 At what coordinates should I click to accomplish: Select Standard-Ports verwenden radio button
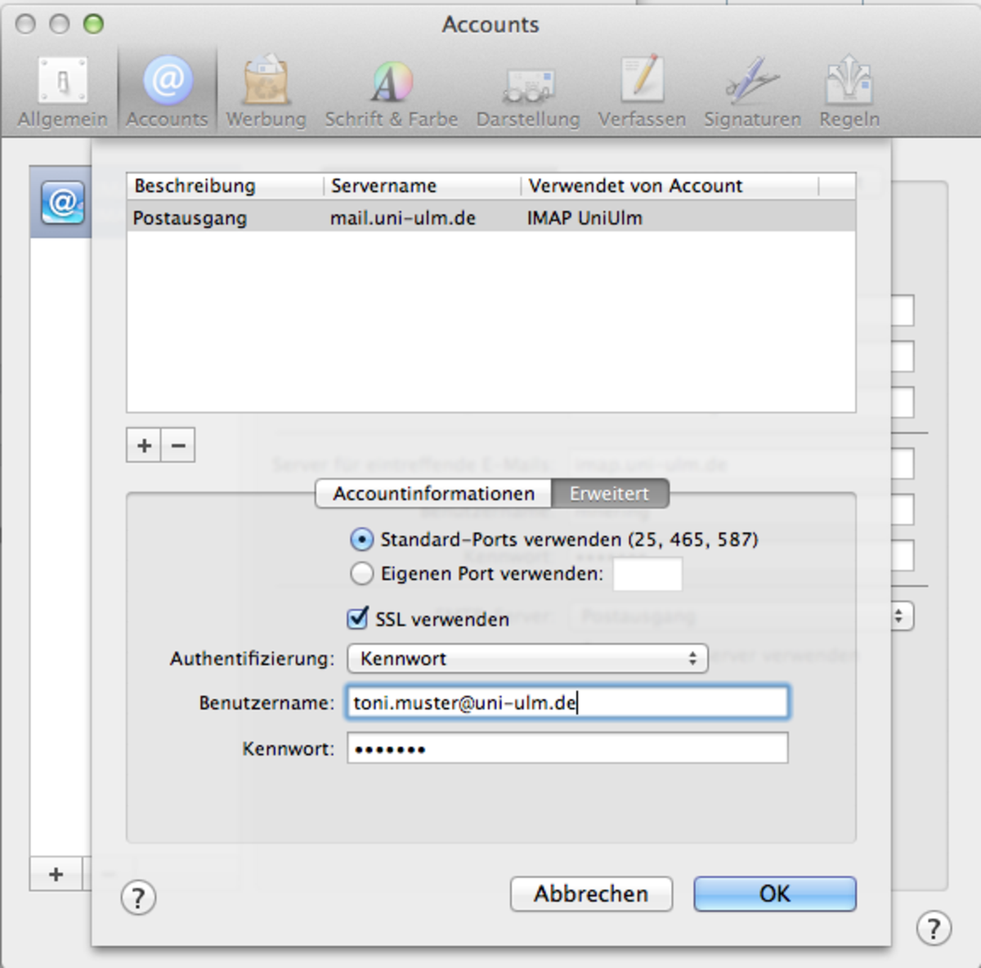point(361,540)
